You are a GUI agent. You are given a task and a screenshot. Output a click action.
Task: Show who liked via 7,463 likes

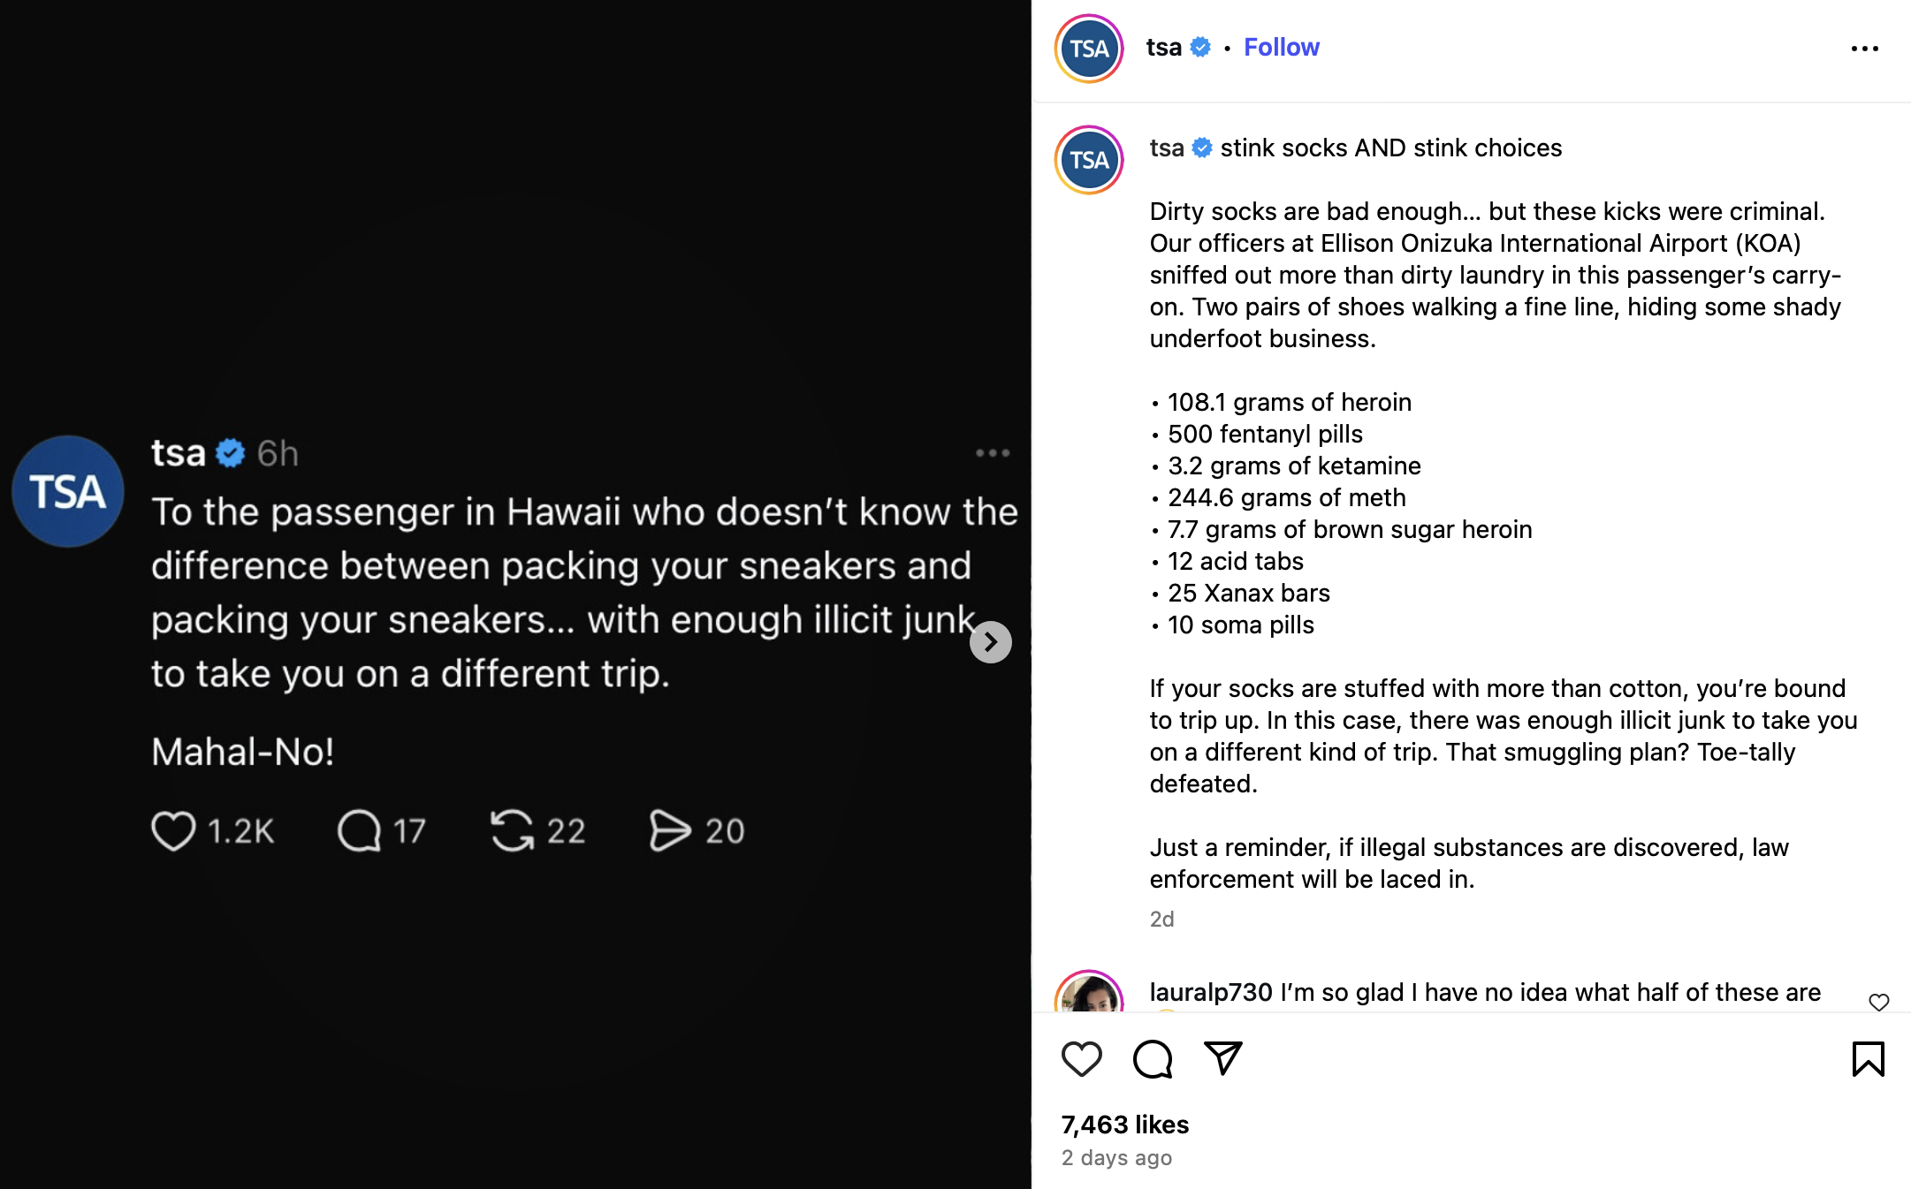[x=1124, y=1125]
